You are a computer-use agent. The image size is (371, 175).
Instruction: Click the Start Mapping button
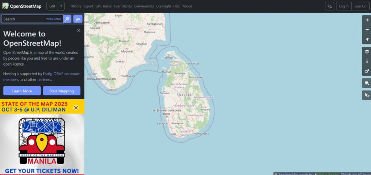pyautogui.click(x=62, y=91)
